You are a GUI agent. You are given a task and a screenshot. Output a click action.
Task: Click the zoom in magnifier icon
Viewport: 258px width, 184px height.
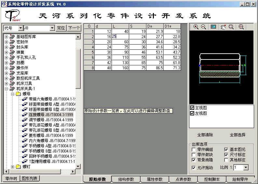point(196,27)
